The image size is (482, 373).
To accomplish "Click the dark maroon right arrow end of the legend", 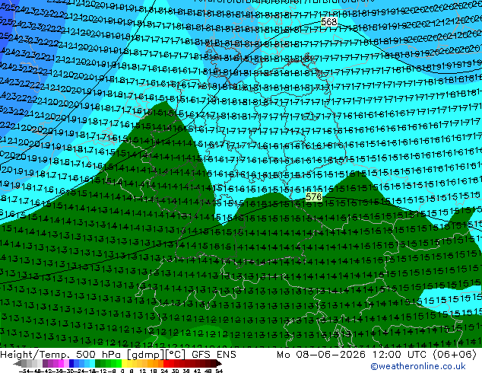I will tap(218, 364).
